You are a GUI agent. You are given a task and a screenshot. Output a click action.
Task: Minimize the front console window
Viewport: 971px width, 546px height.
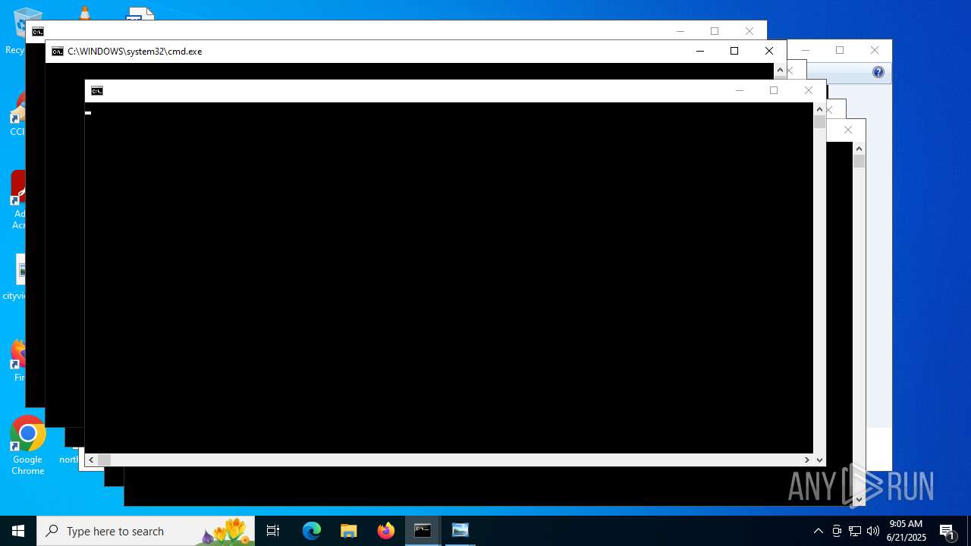[740, 91]
